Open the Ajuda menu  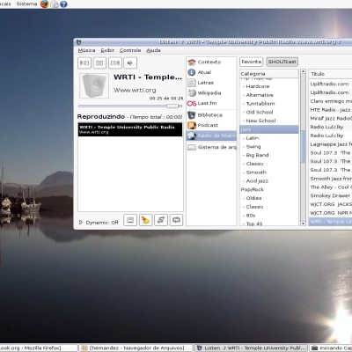(153, 50)
